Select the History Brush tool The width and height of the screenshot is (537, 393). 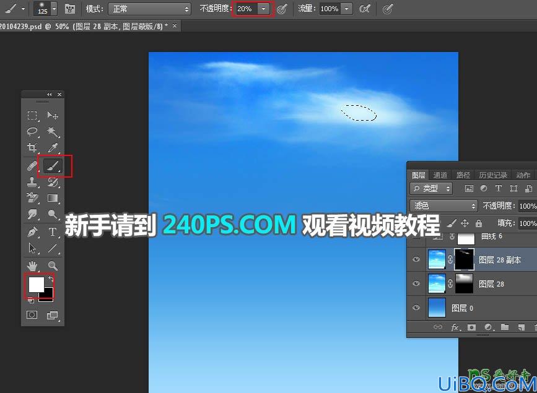(x=53, y=182)
